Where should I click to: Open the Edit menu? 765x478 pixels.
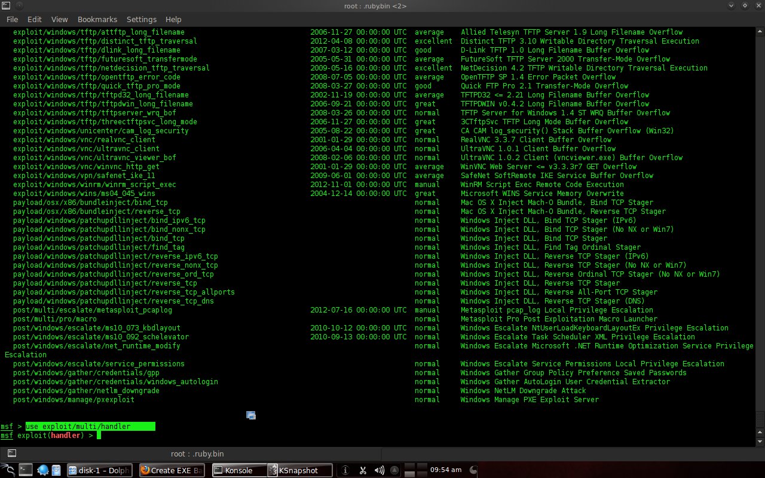pyautogui.click(x=34, y=19)
